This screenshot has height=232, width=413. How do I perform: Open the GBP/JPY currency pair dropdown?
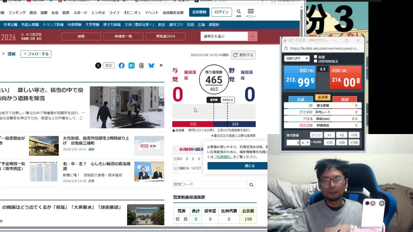[x=297, y=59]
